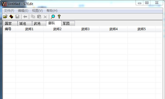The image size is (165, 99).
Task: Select the 部队 tab
Action: 54,23
